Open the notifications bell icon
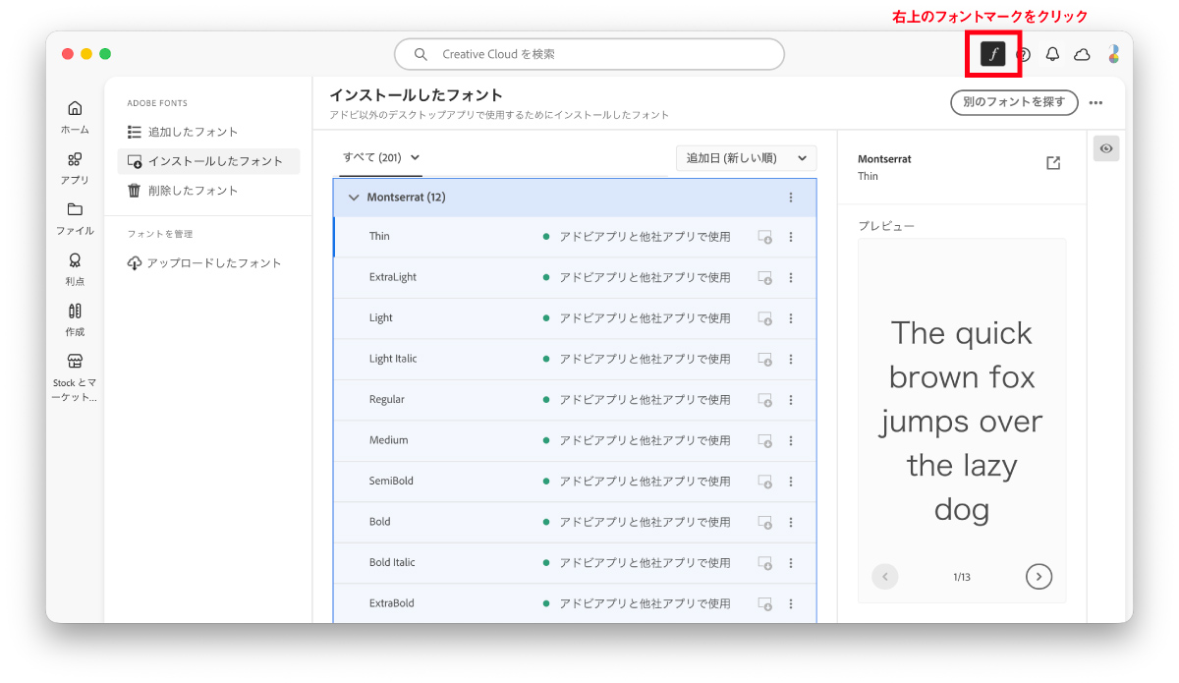The width and height of the screenshot is (1179, 683). [1052, 54]
